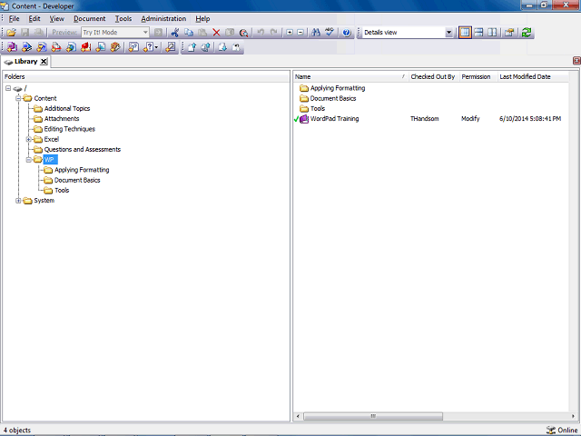This screenshot has height=436, width=581.
Task: Select WordPad Training document in file list
Action: (335, 119)
